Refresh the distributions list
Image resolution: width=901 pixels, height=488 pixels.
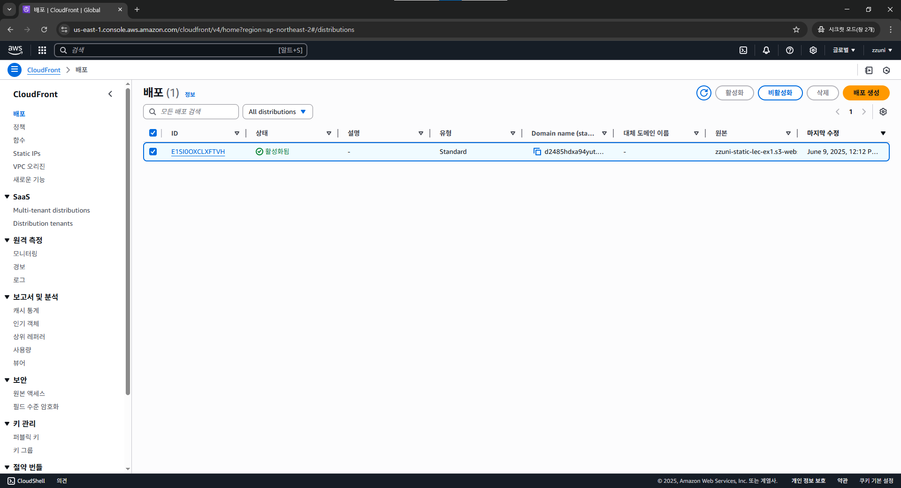tap(703, 93)
